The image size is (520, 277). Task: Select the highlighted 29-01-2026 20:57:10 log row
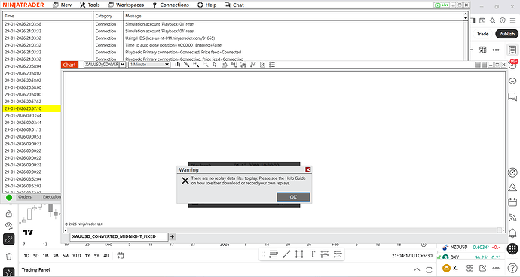[32, 108]
